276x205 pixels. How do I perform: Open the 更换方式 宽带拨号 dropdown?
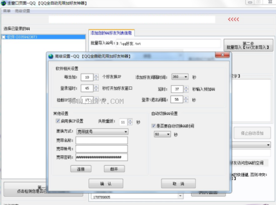click(x=102, y=131)
